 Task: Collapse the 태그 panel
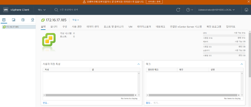[x=242, y=64]
